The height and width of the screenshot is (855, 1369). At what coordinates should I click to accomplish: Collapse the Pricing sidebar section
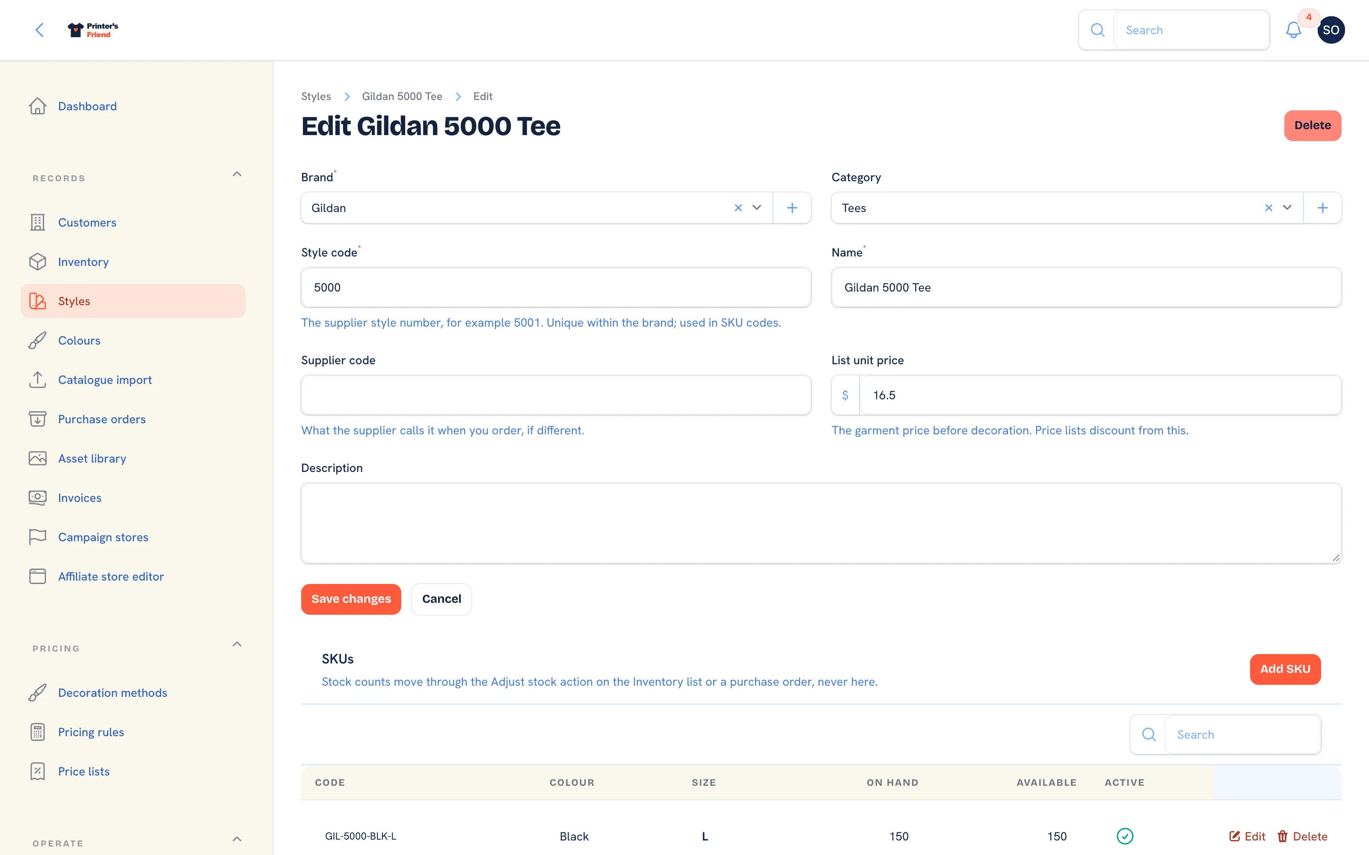(237, 645)
